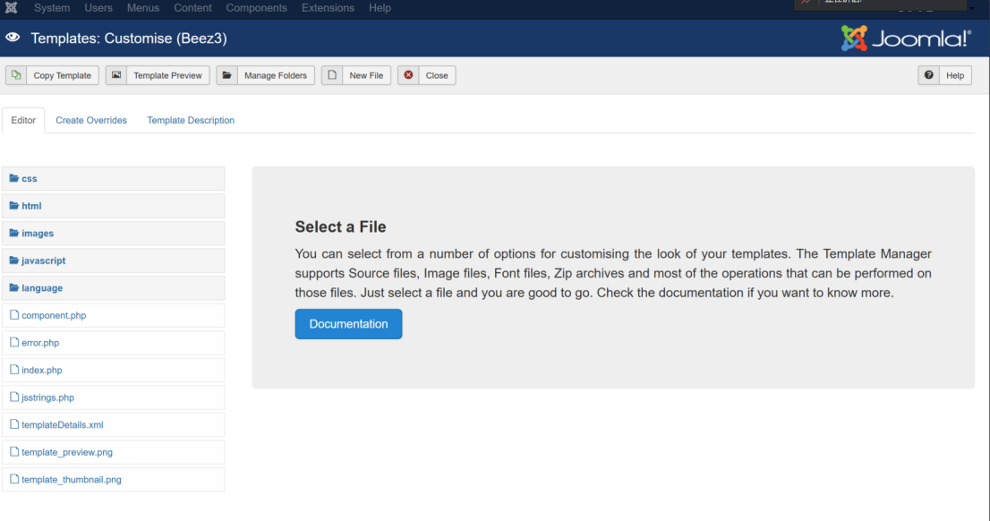
Task: Click the javascript folder icon
Action: point(14,260)
